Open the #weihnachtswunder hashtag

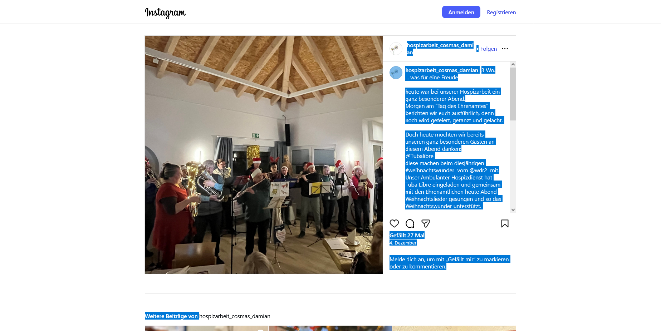coord(430,171)
